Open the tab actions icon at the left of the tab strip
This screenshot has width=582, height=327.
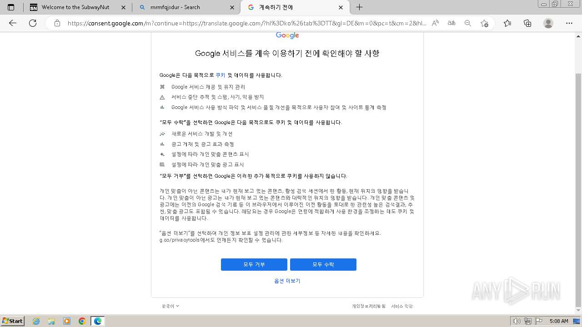pos(11,7)
